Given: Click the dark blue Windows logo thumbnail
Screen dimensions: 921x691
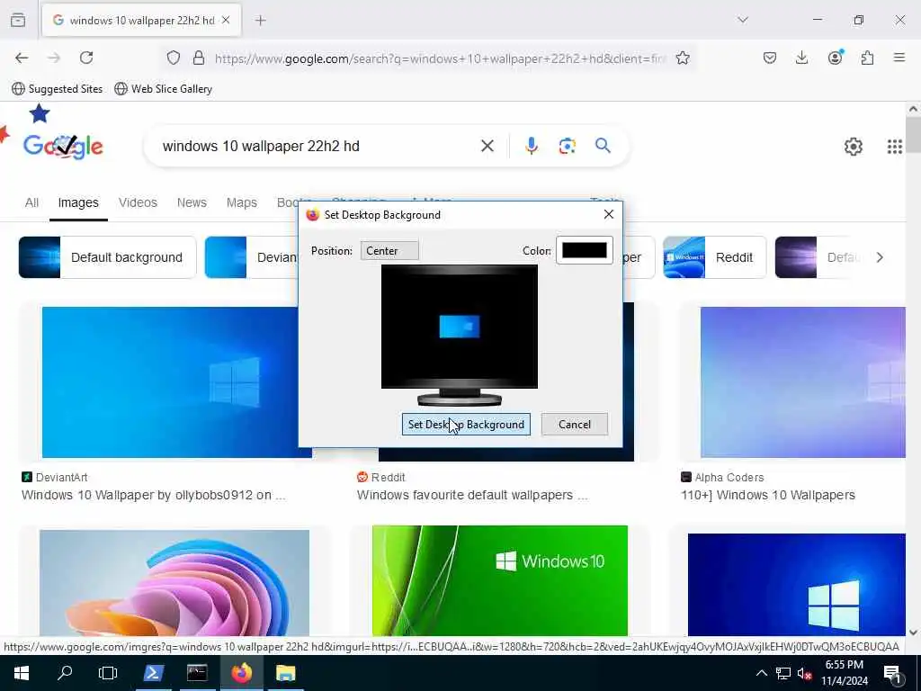Looking at the screenshot, I should point(797,585).
